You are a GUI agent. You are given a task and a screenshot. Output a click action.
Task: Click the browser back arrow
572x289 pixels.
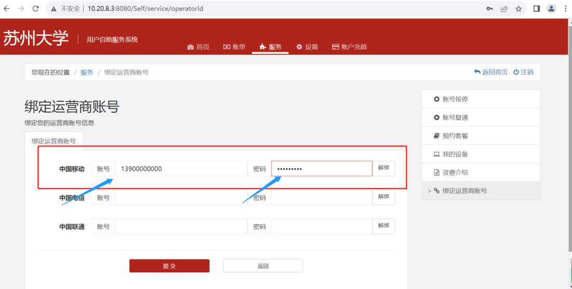pyautogui.click(x=7, y=9)
